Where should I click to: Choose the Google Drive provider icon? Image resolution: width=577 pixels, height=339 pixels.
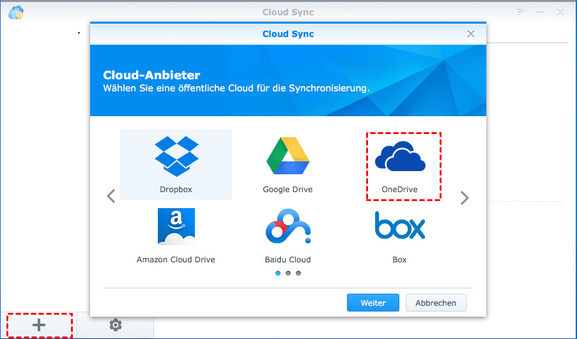[288, 156]
